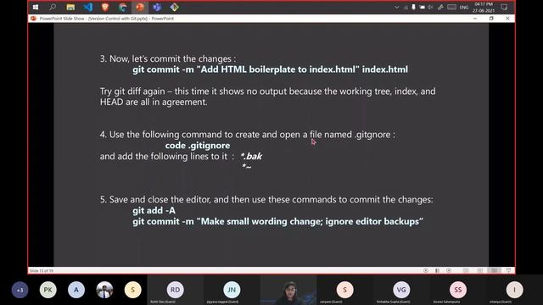
Task: Click the slide show icon in status bar
Action: click(508, 270)
